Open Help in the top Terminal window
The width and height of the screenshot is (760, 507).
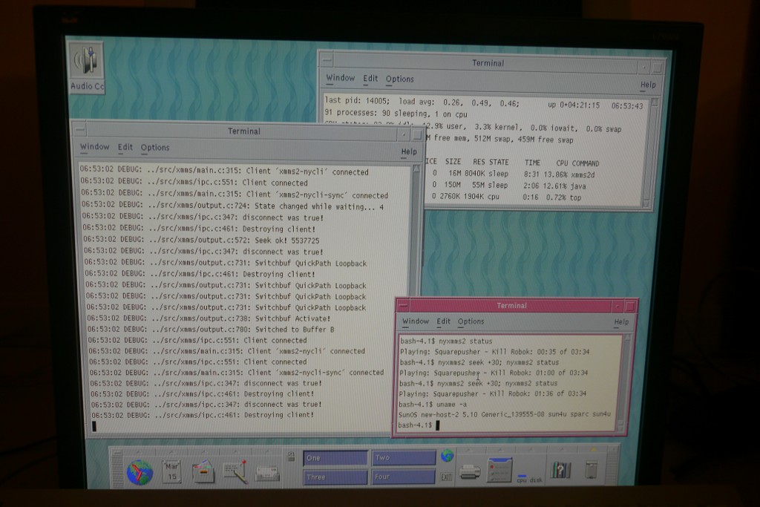[647, 85]
